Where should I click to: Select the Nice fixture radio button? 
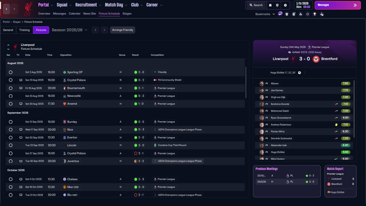click(11, 130)
